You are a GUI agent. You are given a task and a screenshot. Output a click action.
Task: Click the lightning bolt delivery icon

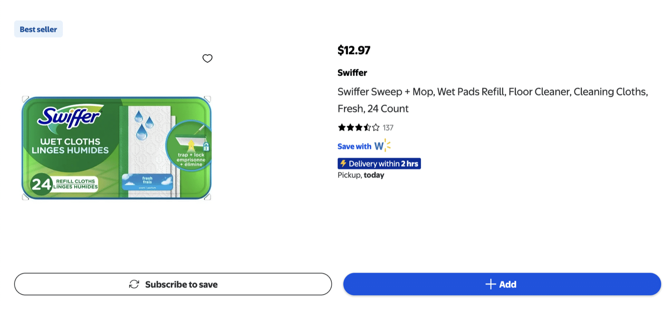click(343, 164)
